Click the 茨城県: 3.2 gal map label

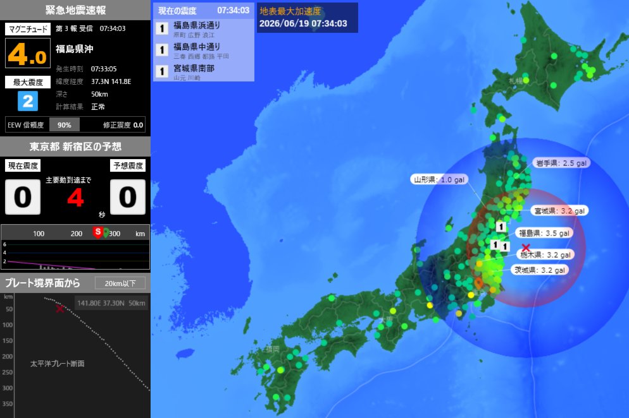tap(540, 270)
